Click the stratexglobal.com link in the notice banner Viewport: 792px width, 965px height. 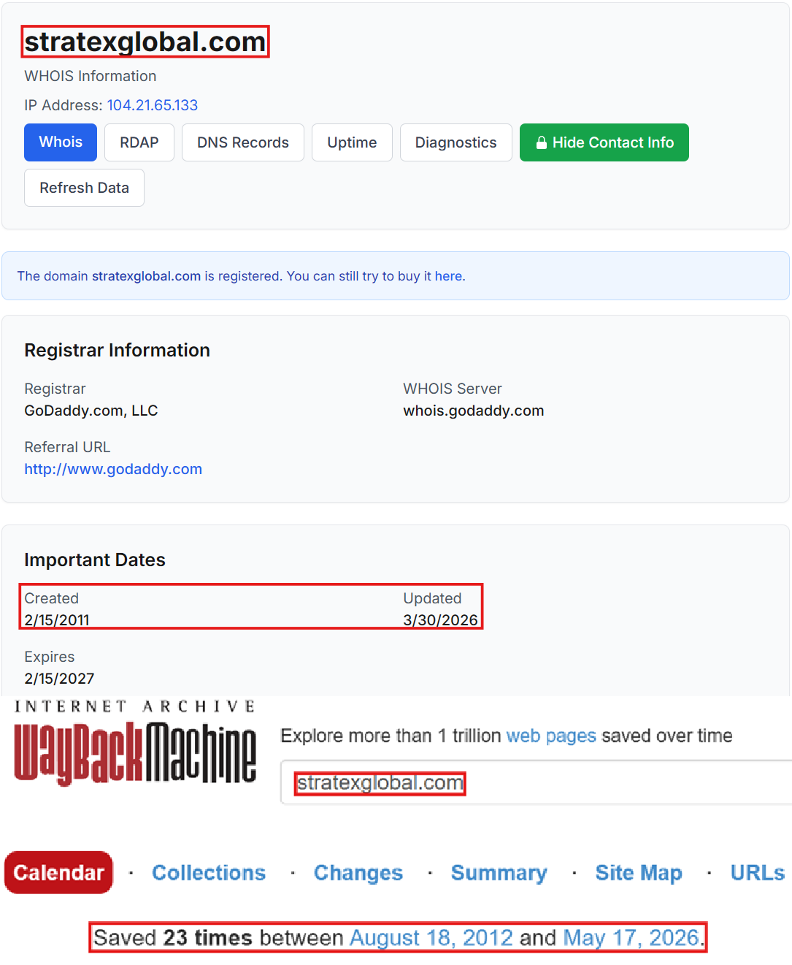tap(146, 276)
